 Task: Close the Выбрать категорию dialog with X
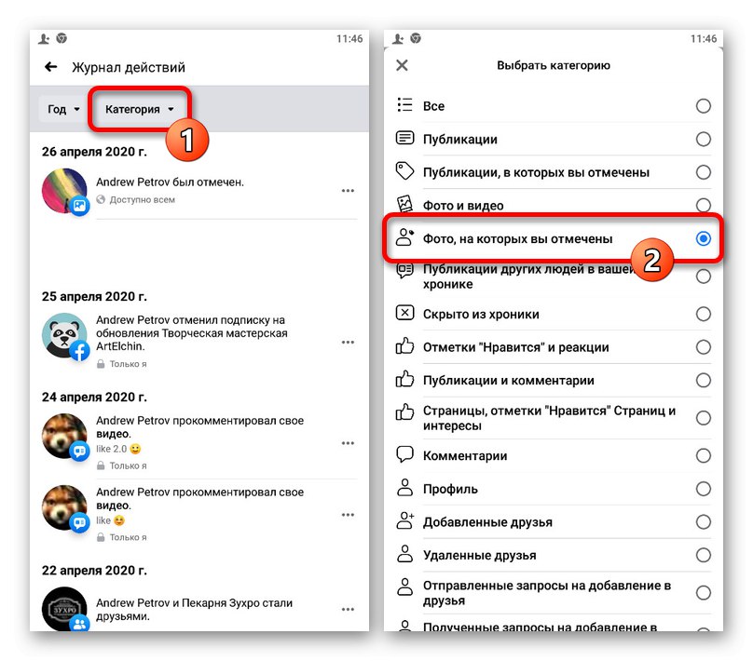click(402, 65)
